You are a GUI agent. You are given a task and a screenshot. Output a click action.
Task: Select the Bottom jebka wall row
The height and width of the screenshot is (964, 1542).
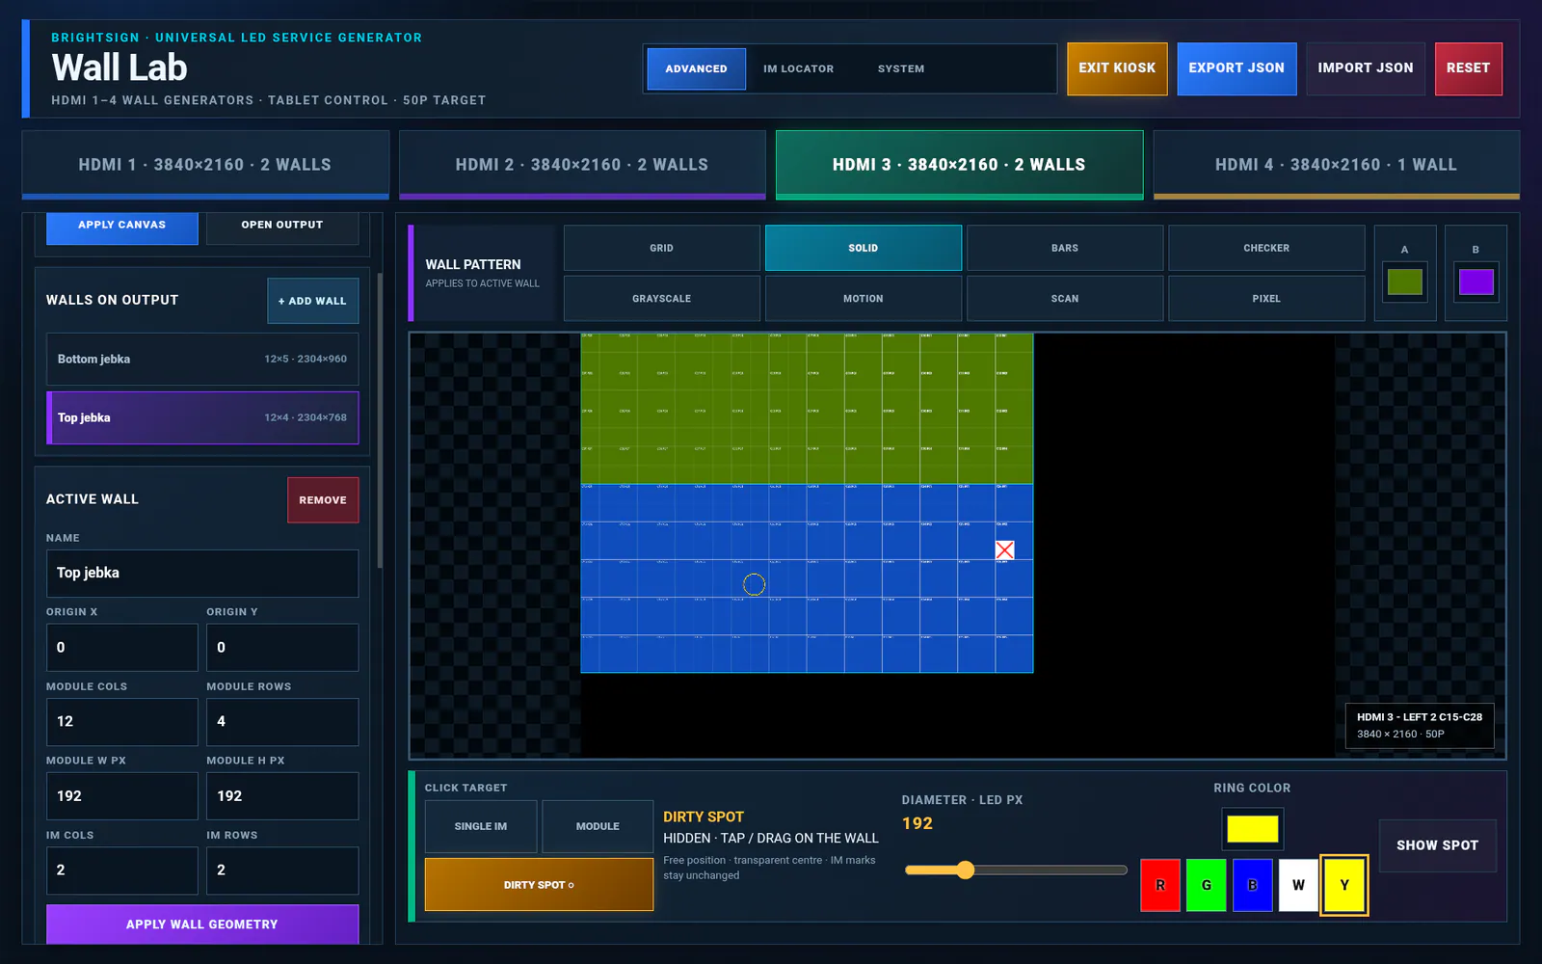pyautogui.click(x=202, y=359)
